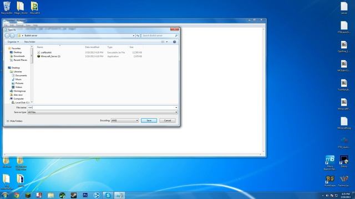Select the Minecraft_Server (3) file row
This screenshot has width=355, height=199.
point(89,56)
